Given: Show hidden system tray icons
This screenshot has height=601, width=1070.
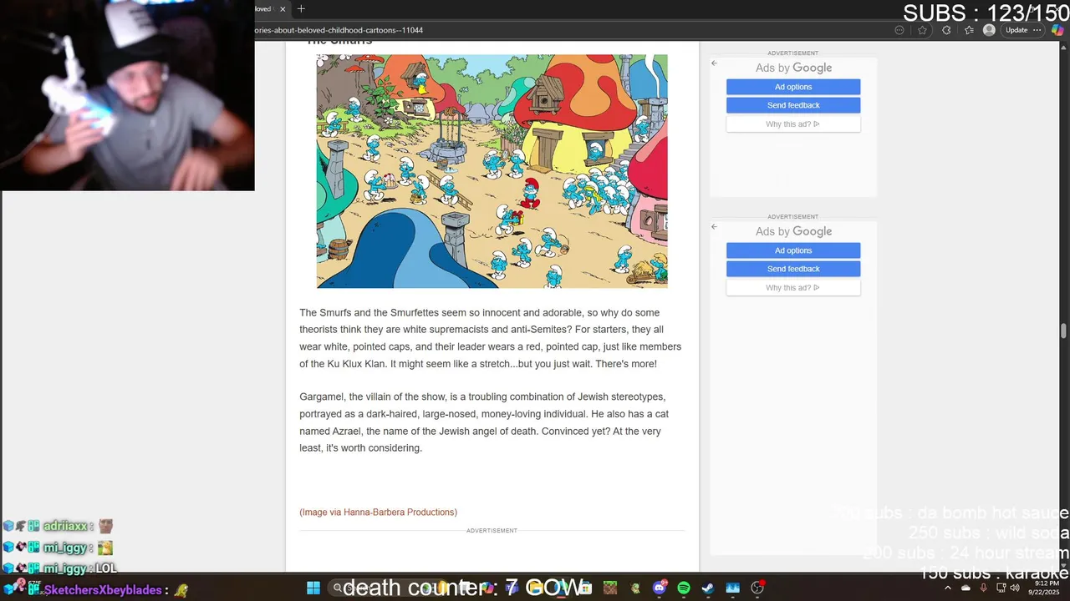Looking at the screenshot, I should (948, 588).
